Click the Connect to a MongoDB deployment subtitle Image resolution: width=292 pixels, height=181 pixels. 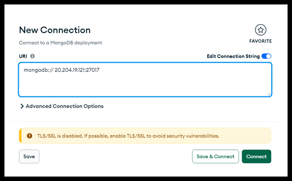60,43
